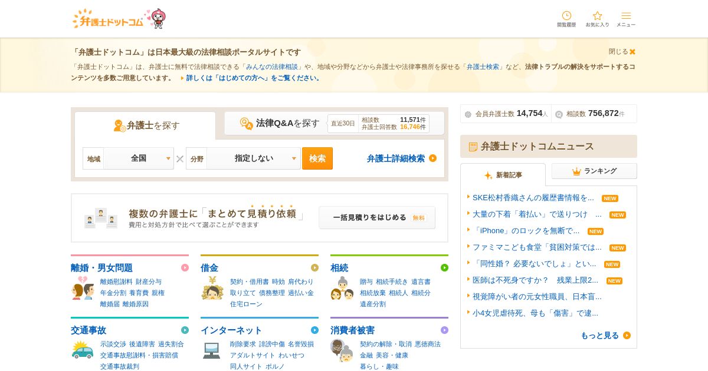Switch to 弁護士を探す tab
708x371 pixels.
pos(145,125)
